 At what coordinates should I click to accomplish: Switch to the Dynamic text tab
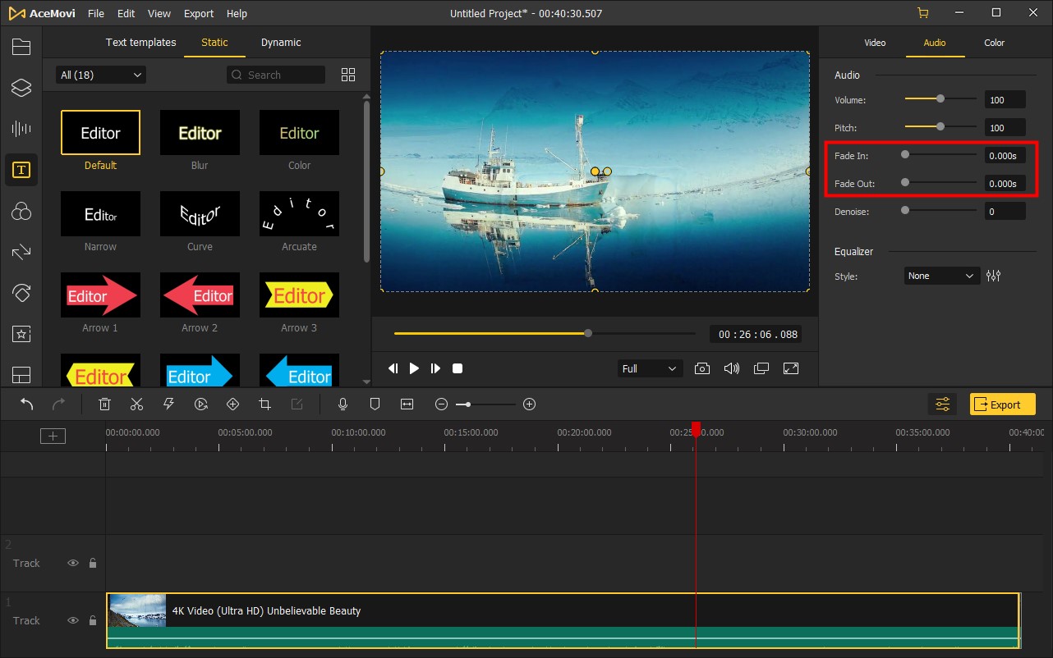tap(281, 43)
